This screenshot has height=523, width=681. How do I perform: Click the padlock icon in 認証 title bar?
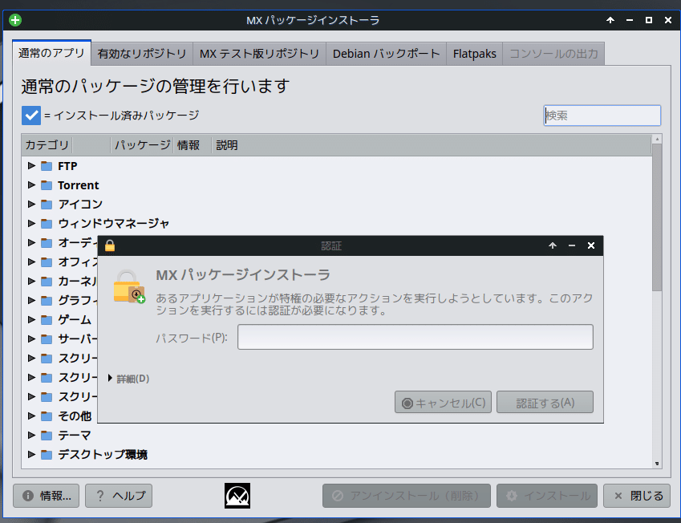click(x=109, y=246)
